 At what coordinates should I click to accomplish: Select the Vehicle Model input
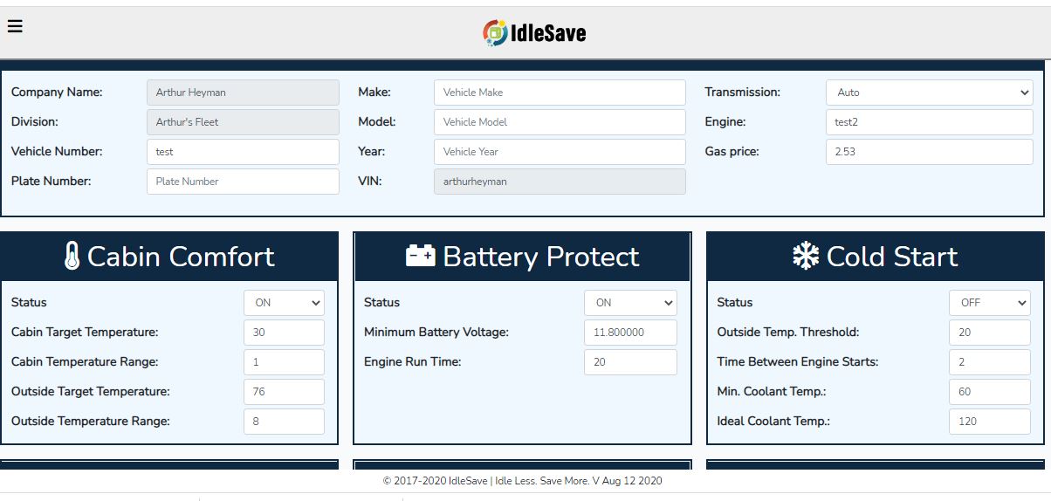(559, 122)
